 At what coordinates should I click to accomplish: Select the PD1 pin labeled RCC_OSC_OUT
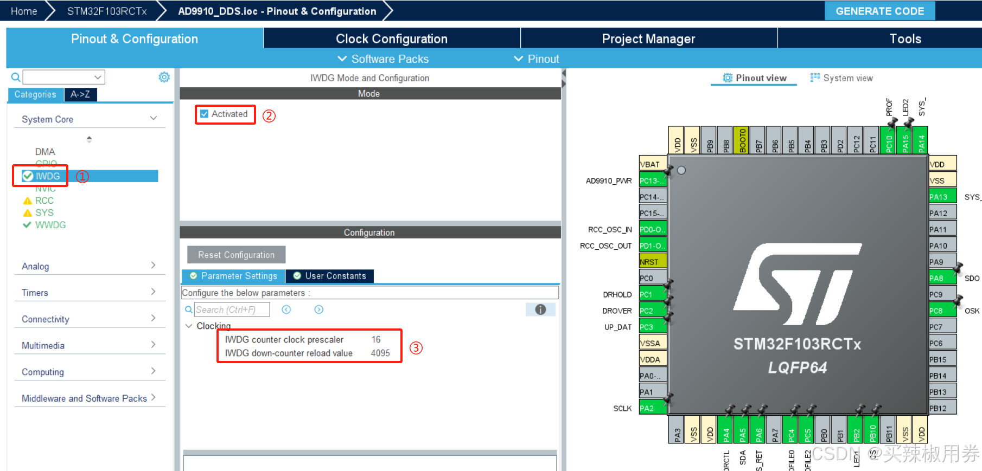[653, 246]
